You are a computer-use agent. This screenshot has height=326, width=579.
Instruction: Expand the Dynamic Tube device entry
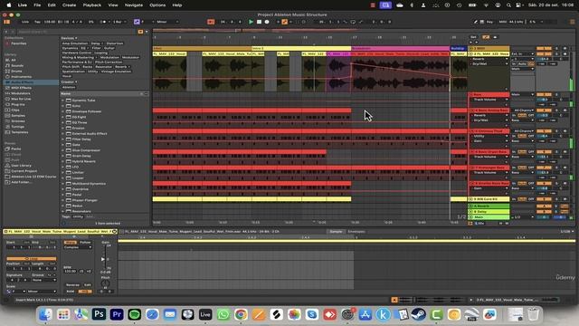[x=63, y=101]
